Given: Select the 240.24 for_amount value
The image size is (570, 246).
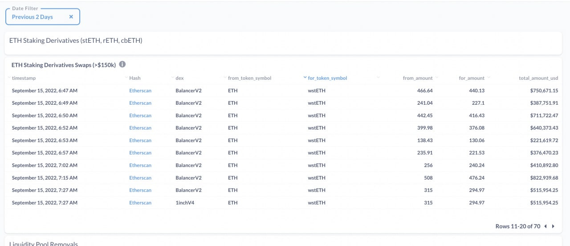Looking at the screenshot, I should coord(476,165).
